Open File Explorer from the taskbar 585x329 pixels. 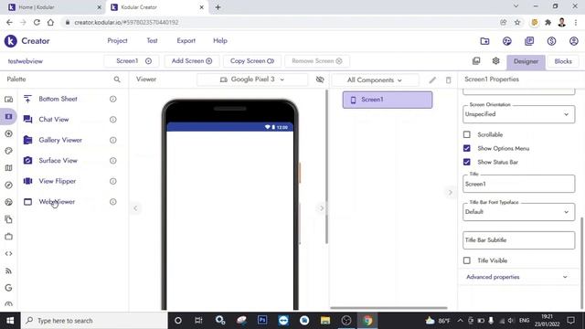click(x=325, y=320)
